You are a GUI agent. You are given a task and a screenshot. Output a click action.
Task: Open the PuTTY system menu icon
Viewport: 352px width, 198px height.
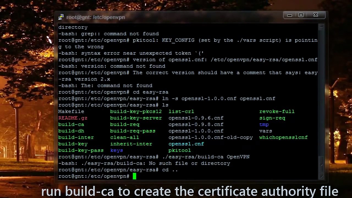[x=61, y=17]
